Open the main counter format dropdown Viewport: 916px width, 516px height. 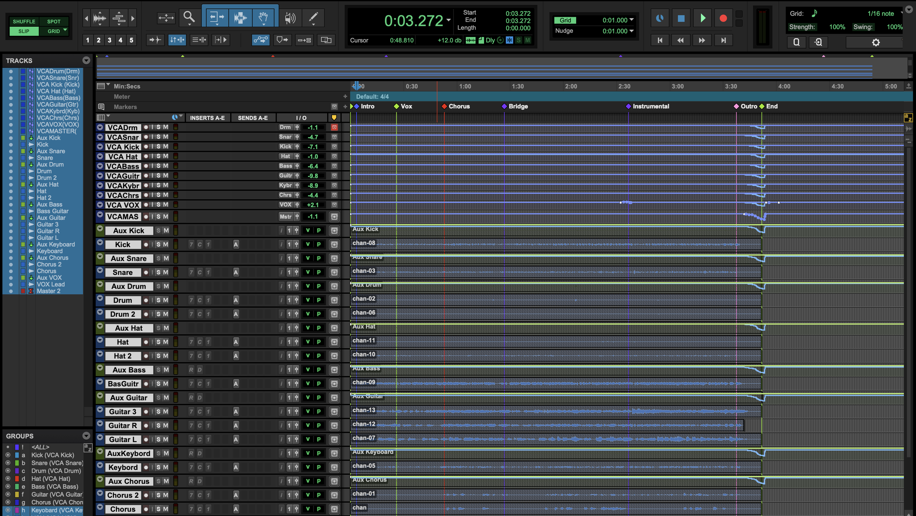click(x=448, y=20)
